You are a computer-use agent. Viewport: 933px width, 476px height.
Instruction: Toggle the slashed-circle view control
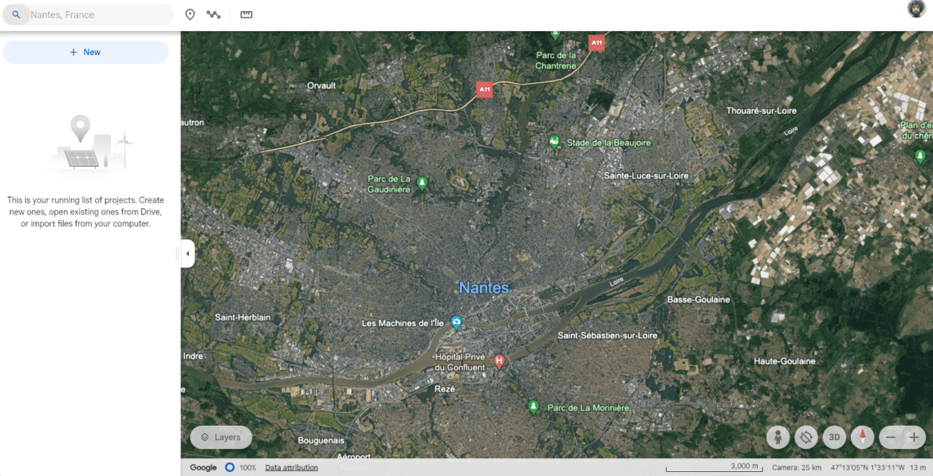(x=806, y=437)
